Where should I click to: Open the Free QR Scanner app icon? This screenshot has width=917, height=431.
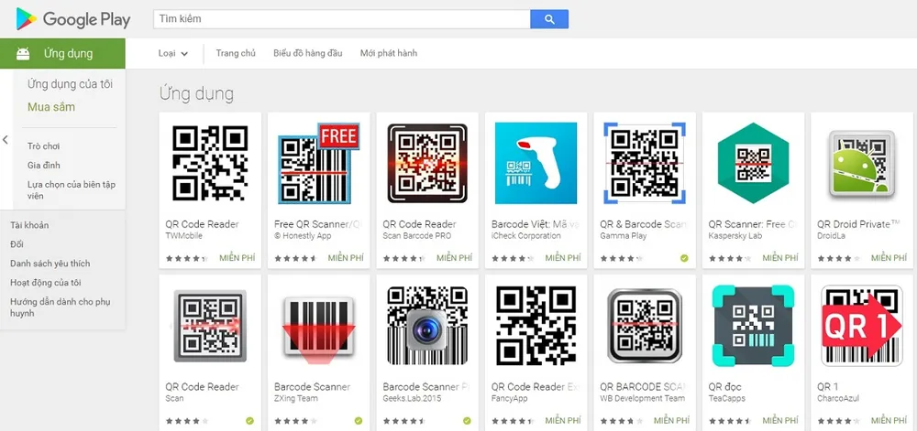319,163
